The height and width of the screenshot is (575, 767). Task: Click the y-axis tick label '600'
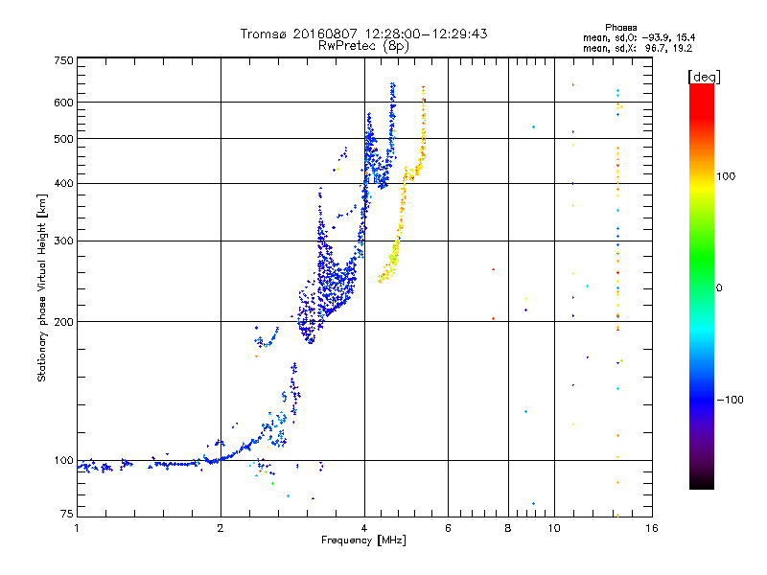(63, 103)
